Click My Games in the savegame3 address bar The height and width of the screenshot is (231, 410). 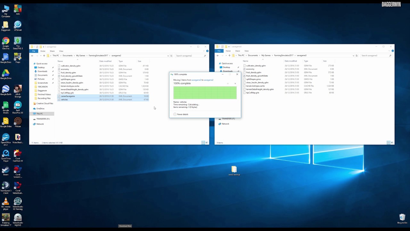[x=266, y=56]
